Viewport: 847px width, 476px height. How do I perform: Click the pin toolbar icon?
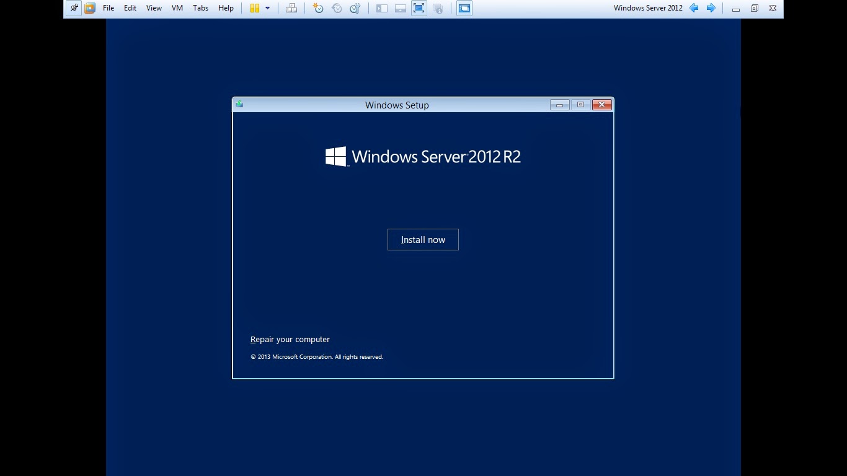pyautogui.click(x=74, y=8)
